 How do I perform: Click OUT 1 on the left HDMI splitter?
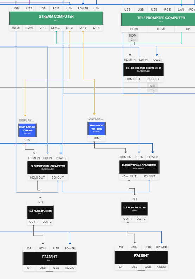click(33, 222)
